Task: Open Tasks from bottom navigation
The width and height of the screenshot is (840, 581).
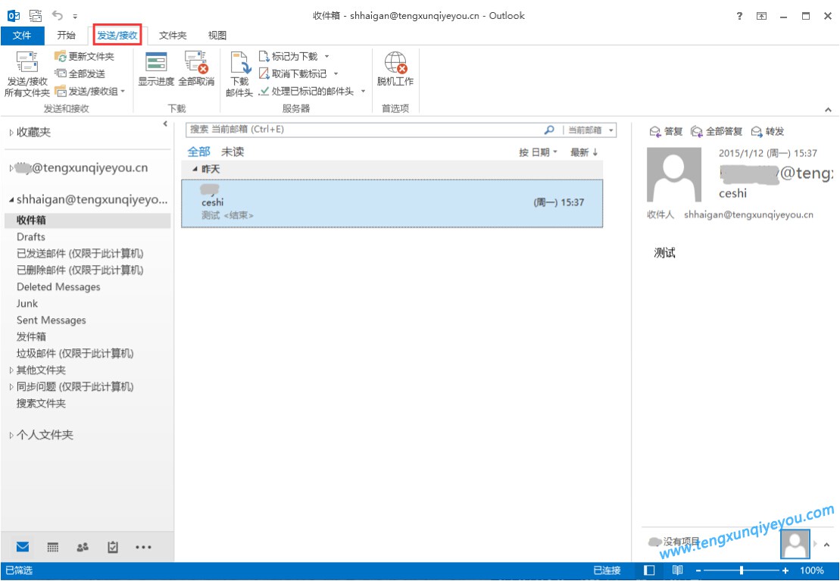Action: [x=113, y=547]
